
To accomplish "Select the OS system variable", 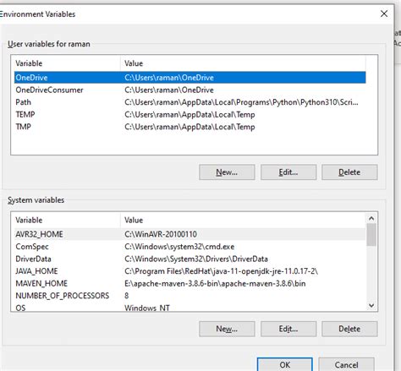I will [x=190, y=308].
